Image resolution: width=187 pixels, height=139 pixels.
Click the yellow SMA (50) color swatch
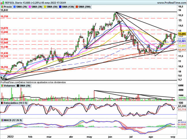point(45,7)
